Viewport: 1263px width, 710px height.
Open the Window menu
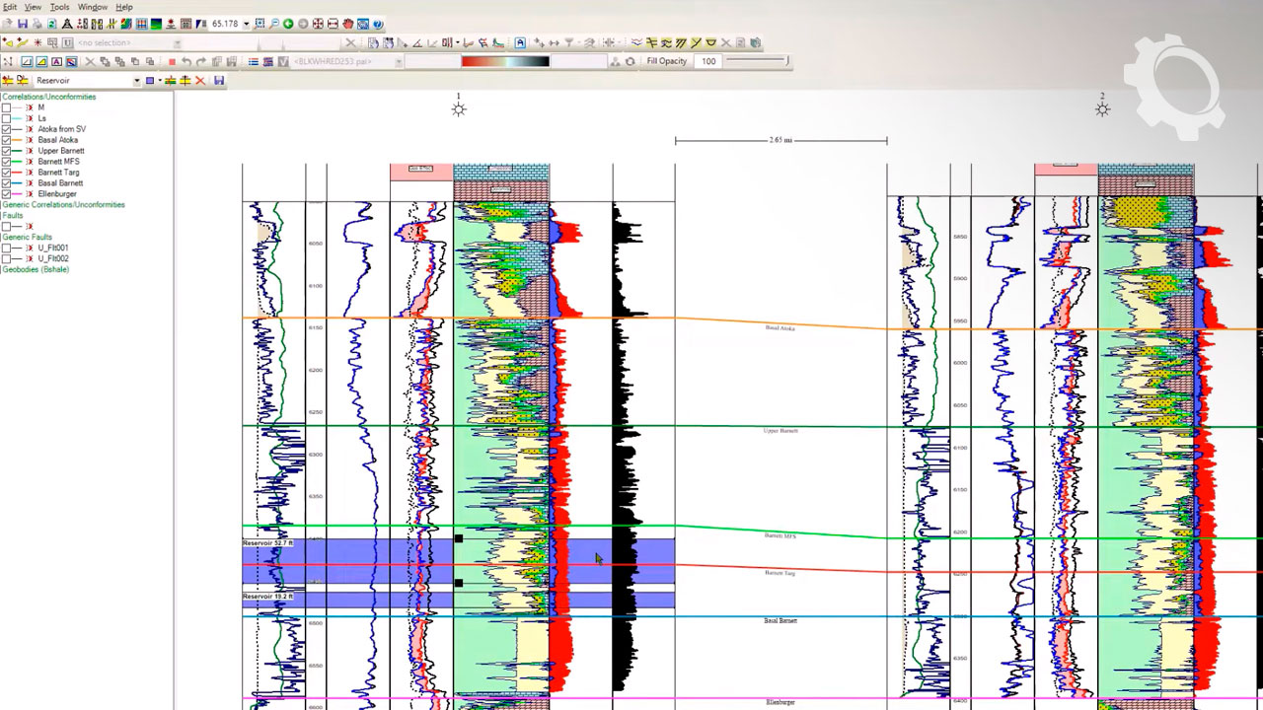point(93,7)
